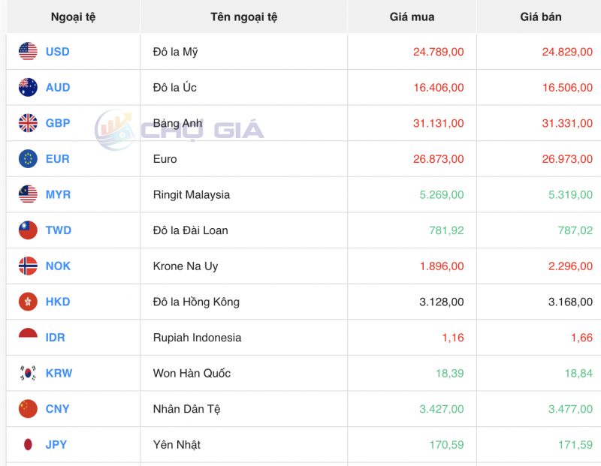Click the IDR Indonesian flag icon
Viewport: 601px width, 466px height.
pos(29,337)
